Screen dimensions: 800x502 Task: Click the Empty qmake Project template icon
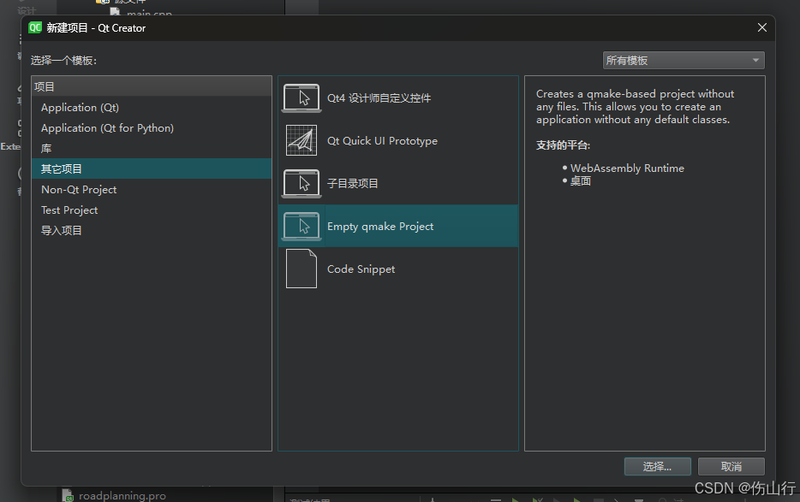click(x=301, y=227)
